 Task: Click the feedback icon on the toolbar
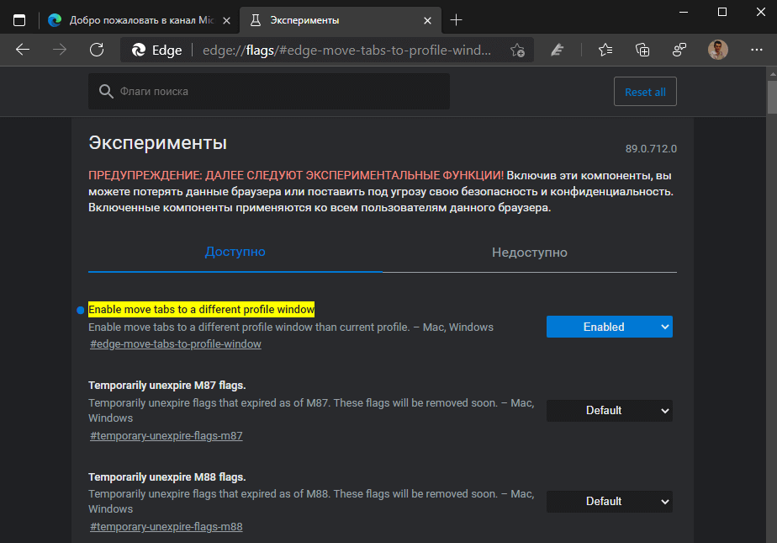pyautogui.click(x=679, y=50)
